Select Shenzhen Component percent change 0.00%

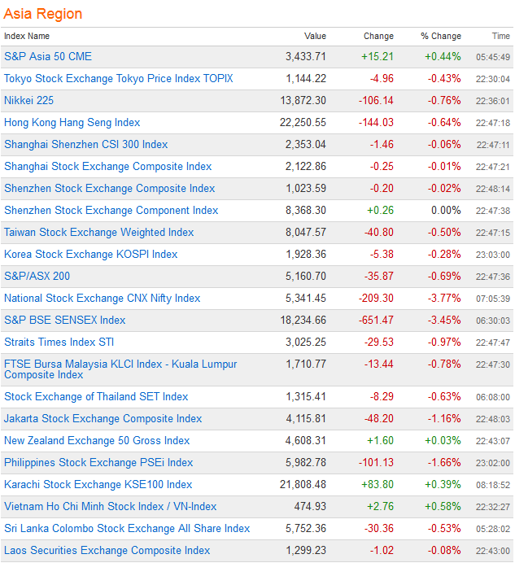point(446,210)
